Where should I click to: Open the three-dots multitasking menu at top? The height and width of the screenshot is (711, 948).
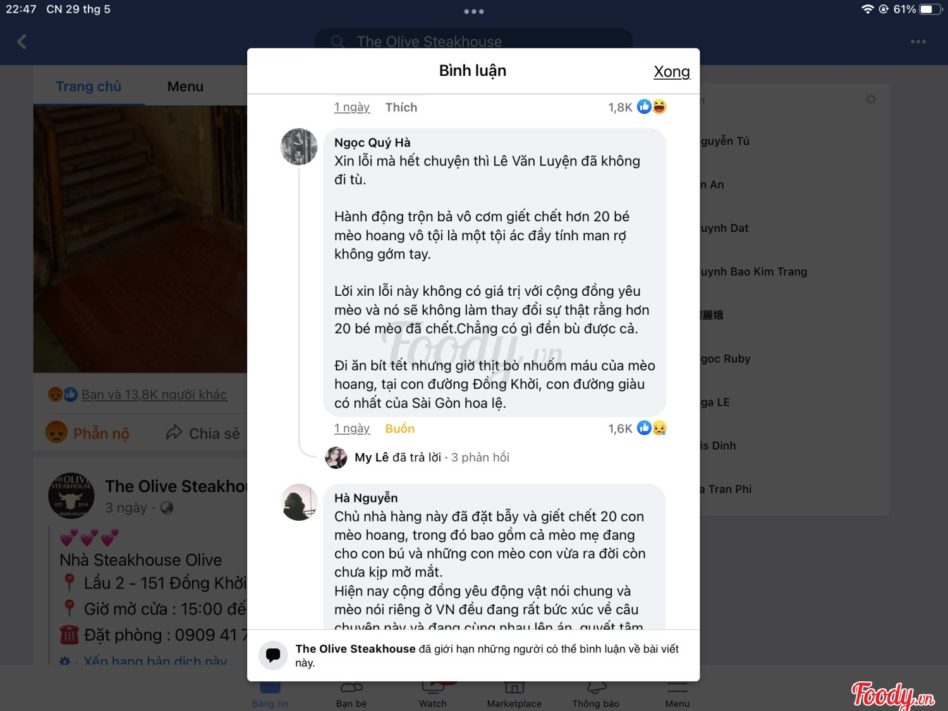point(473,11)
